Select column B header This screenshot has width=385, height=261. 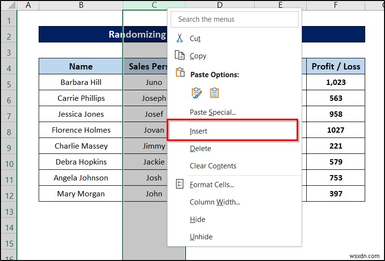pyautogui.click(x=81, y=5)
